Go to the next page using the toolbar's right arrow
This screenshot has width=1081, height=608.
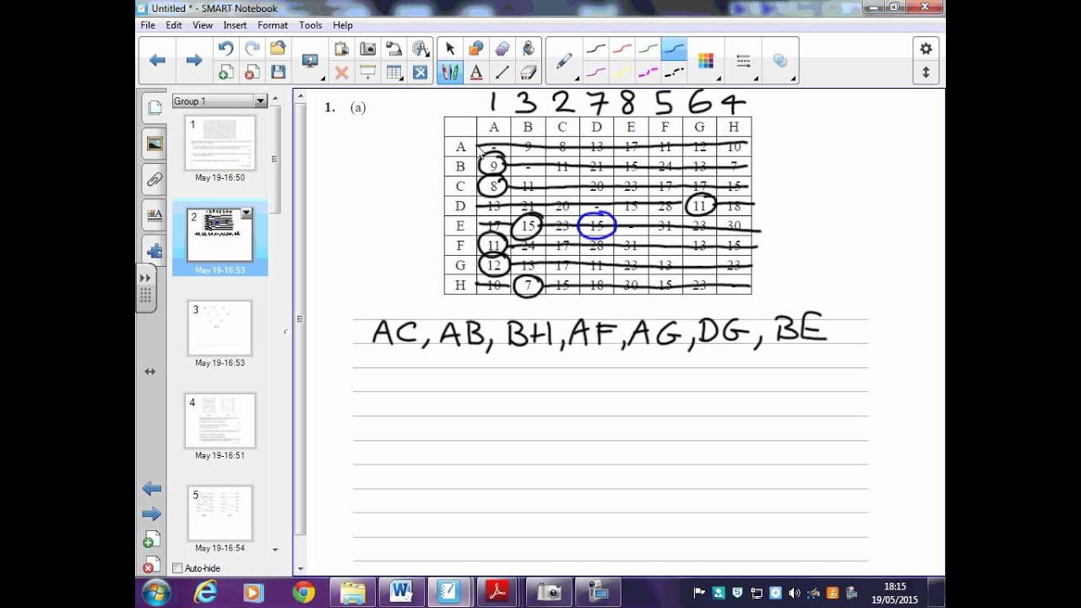pyautogui.click(x=193, y=60)
